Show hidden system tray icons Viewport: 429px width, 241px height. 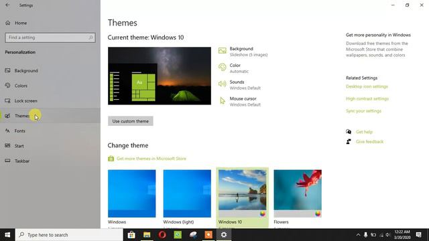(x=358, y=235)
